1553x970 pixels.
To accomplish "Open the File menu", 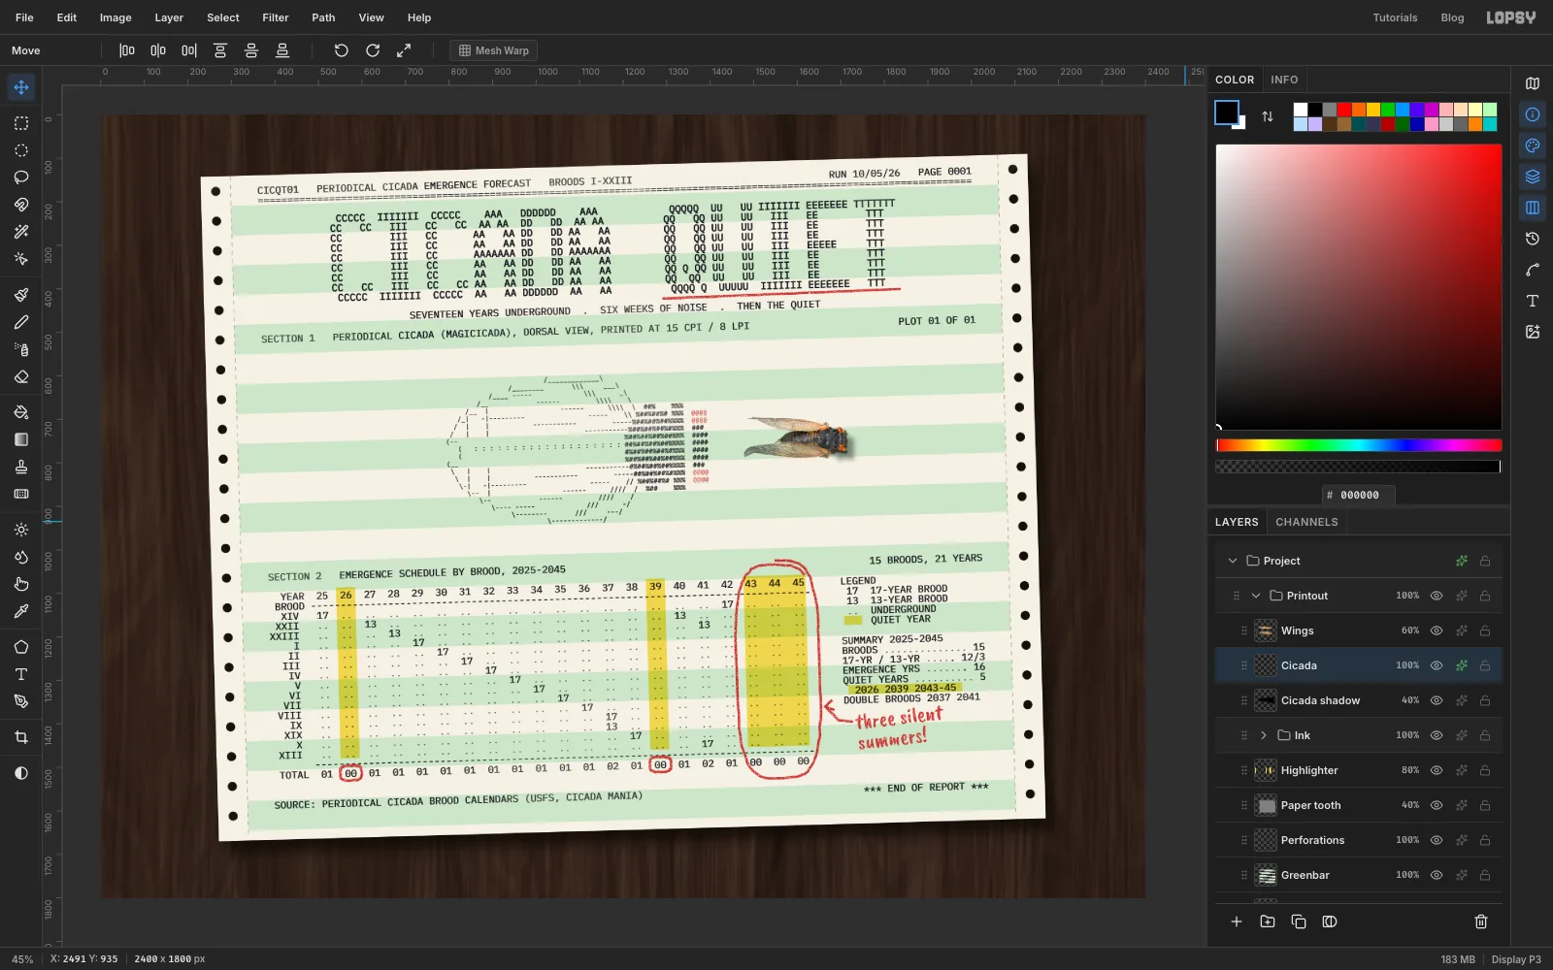I will point(24,17).
